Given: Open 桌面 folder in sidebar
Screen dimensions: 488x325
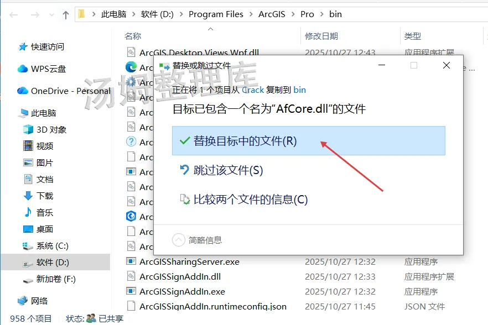Looking at the screenshot, I should 45,229.
